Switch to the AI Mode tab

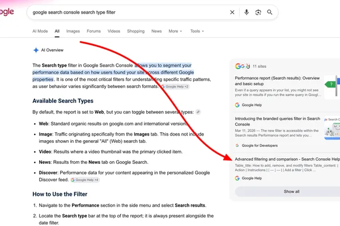tap(40, 31)
